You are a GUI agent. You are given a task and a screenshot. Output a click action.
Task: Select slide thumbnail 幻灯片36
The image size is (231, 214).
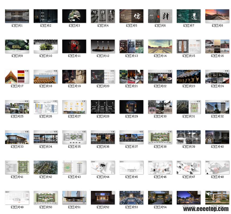(103, 137)
